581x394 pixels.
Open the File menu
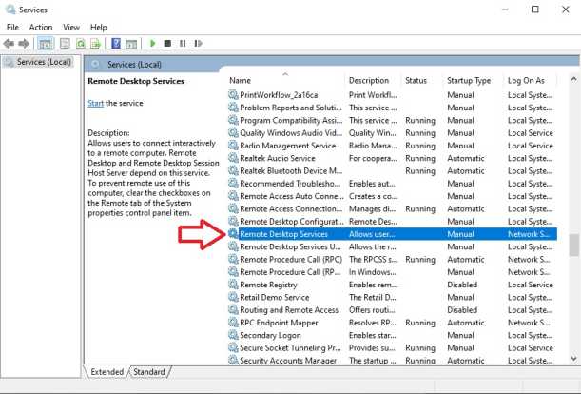click(12, 27)
